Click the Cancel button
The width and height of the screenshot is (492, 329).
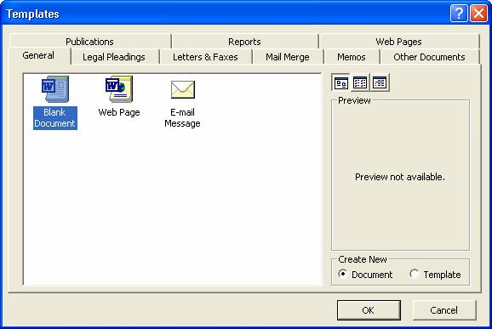click(x=444, y=310)
